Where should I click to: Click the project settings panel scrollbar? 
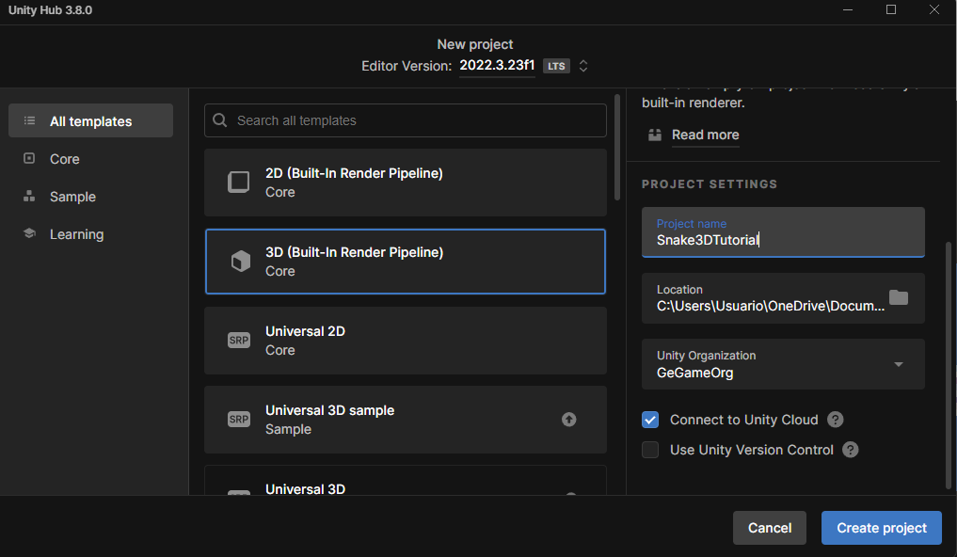(x=949, y=366)
